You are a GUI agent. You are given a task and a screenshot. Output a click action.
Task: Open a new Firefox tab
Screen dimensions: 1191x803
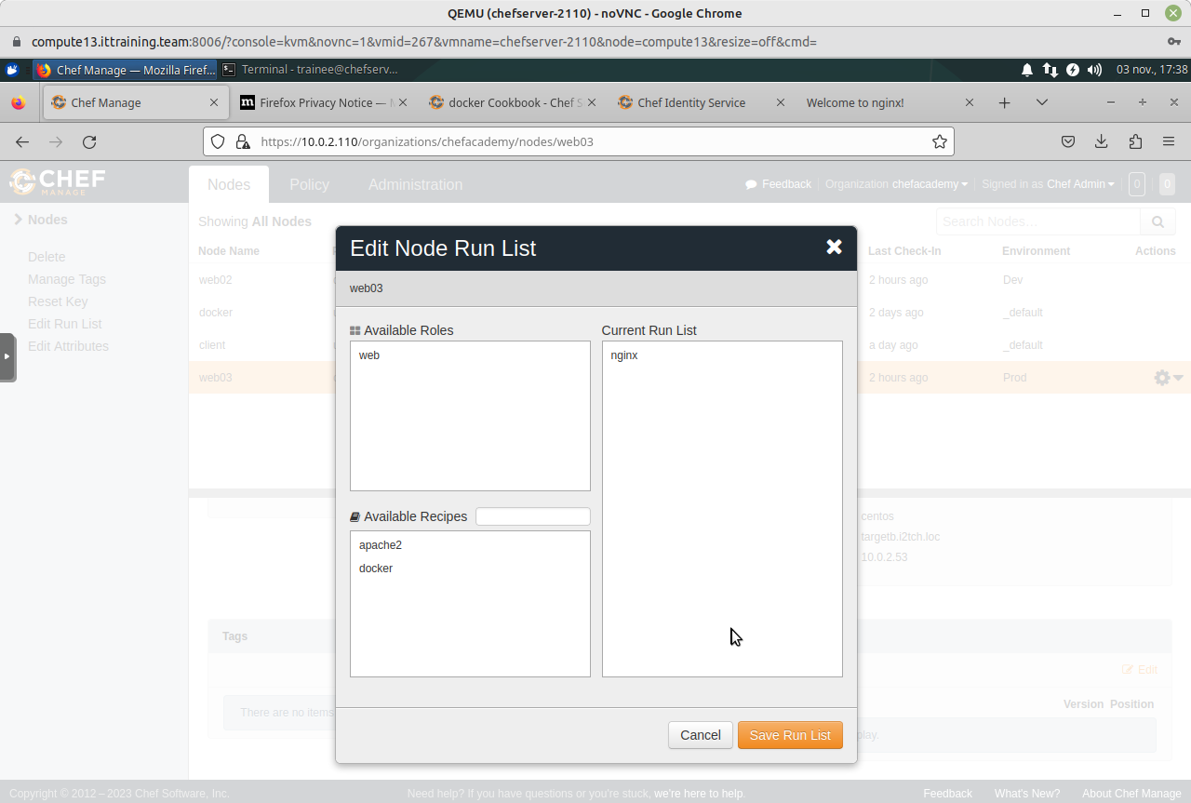pyautogui.click(x=1004, y=102)
